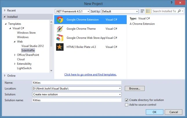Open Location path dropdown

pyautogui.click(x=120, y=88)
